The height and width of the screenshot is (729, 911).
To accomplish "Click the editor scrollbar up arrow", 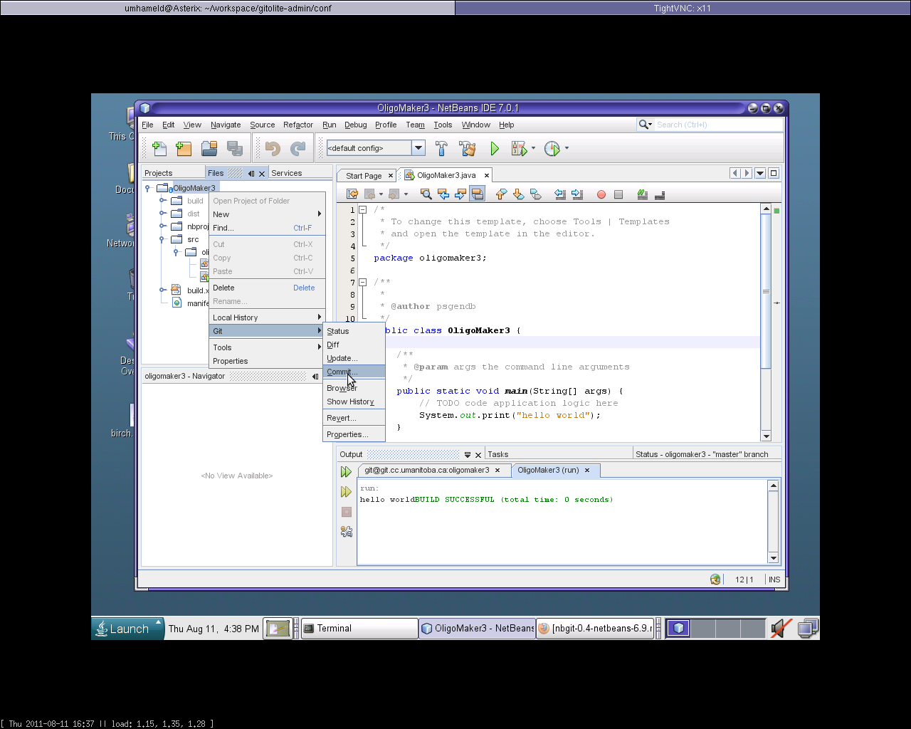I will [x=766, y=209].
